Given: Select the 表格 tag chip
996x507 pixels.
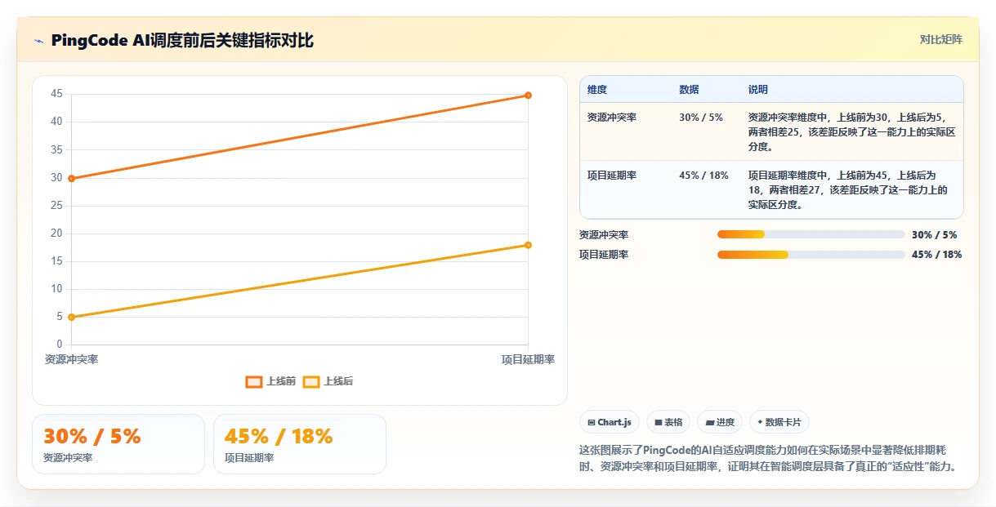Looking at the screenshot, I should click(x=668, y=422).
